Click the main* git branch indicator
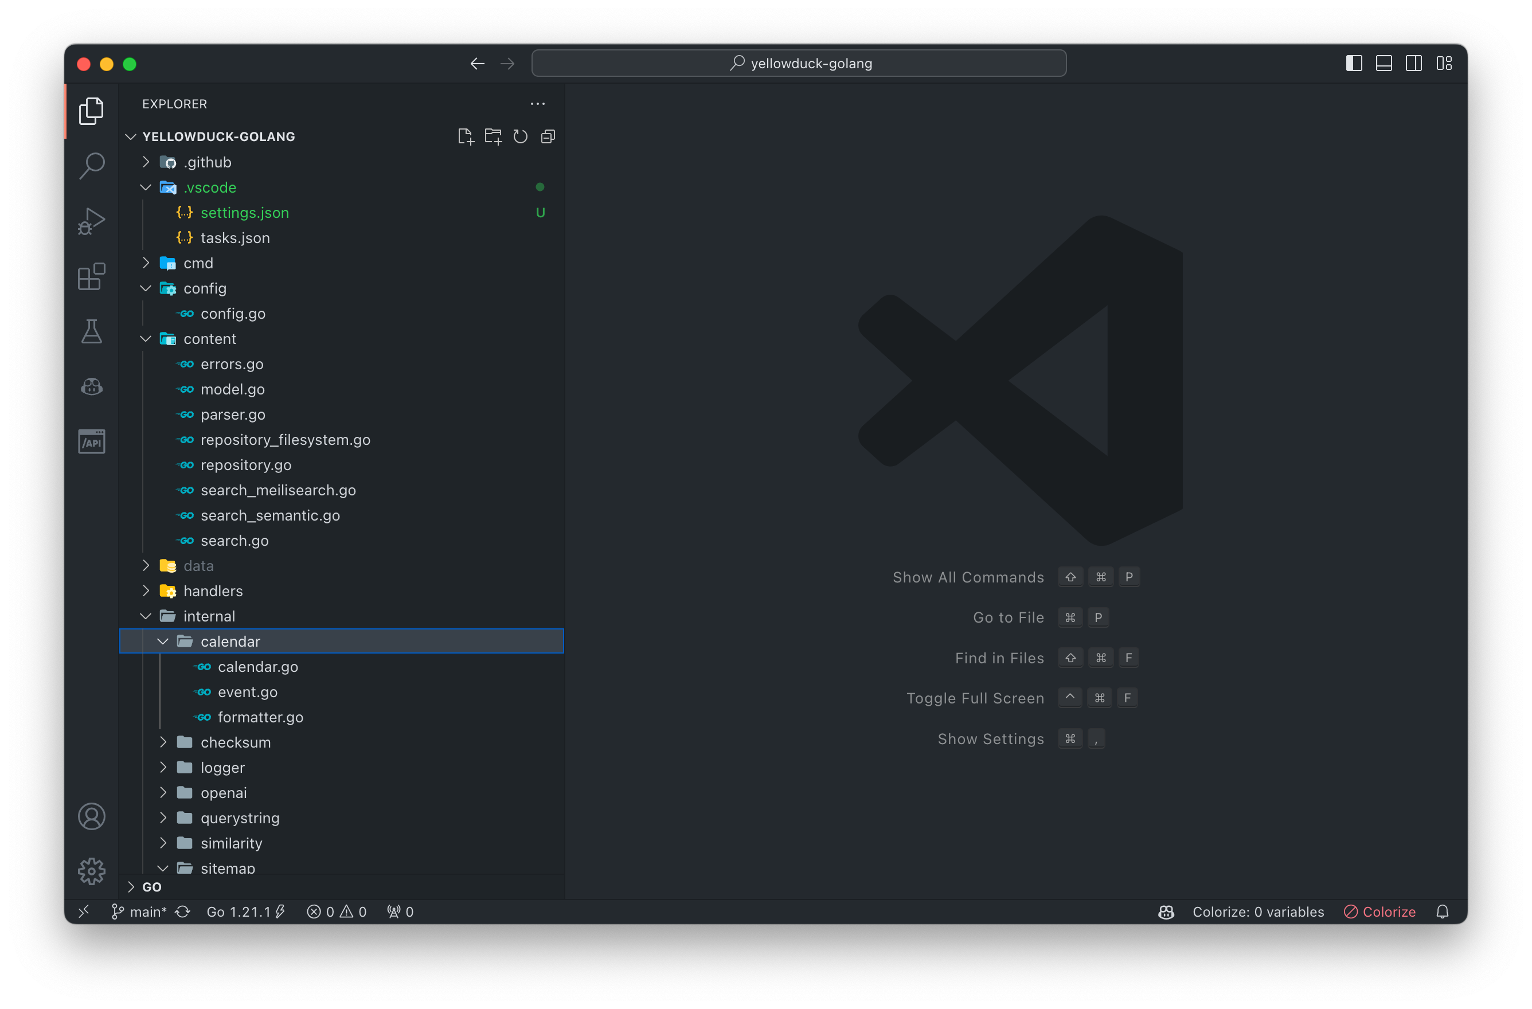Screen dimensions: 1532x1009 (138, 911)
